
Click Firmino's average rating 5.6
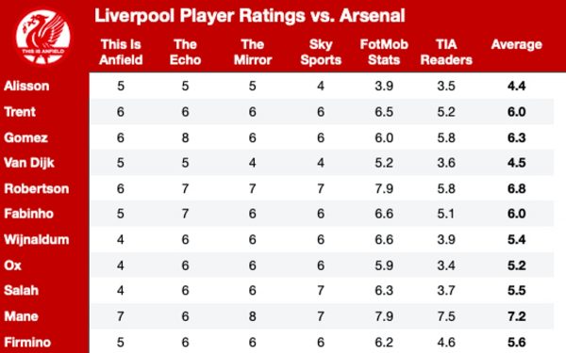517,343
